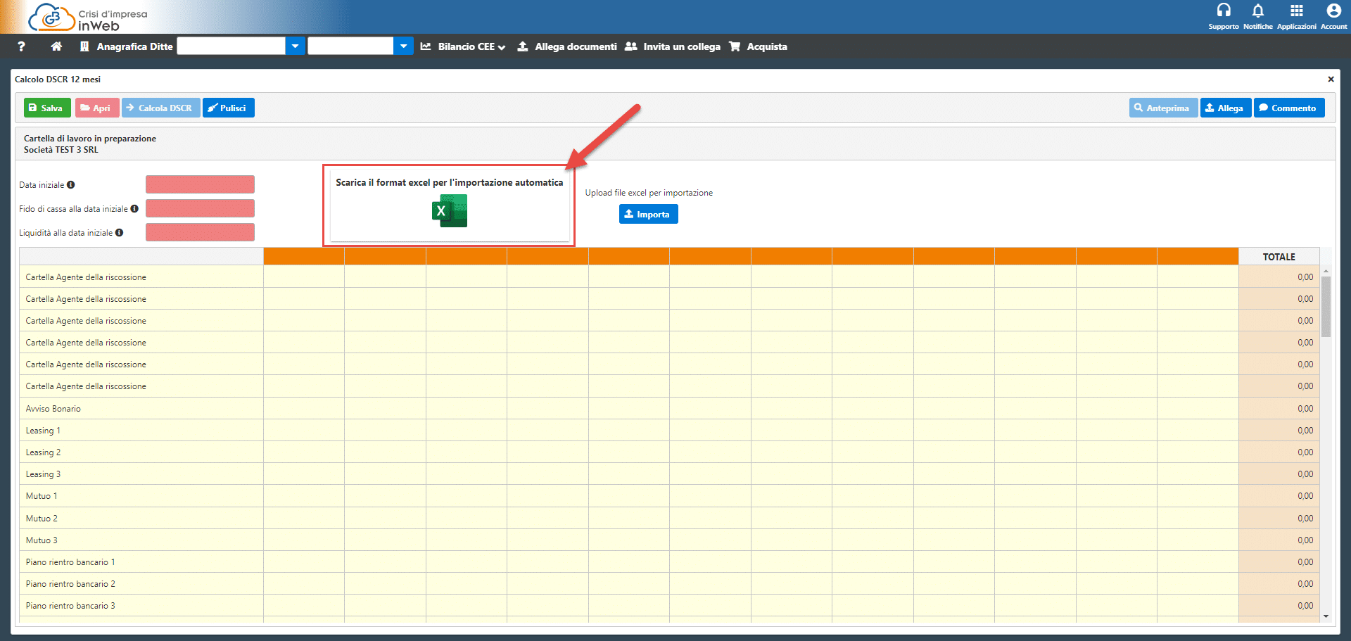
Task: Click the Mutuo 1 total 0,00
Action: pyautogui.click(x=1305, y=496)
